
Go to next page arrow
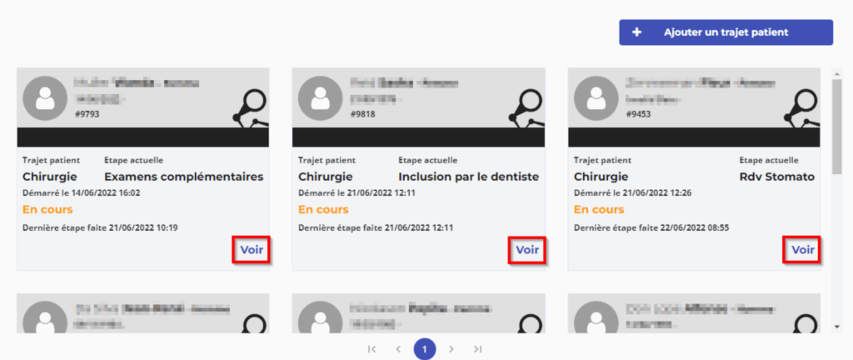click(451, 349)
